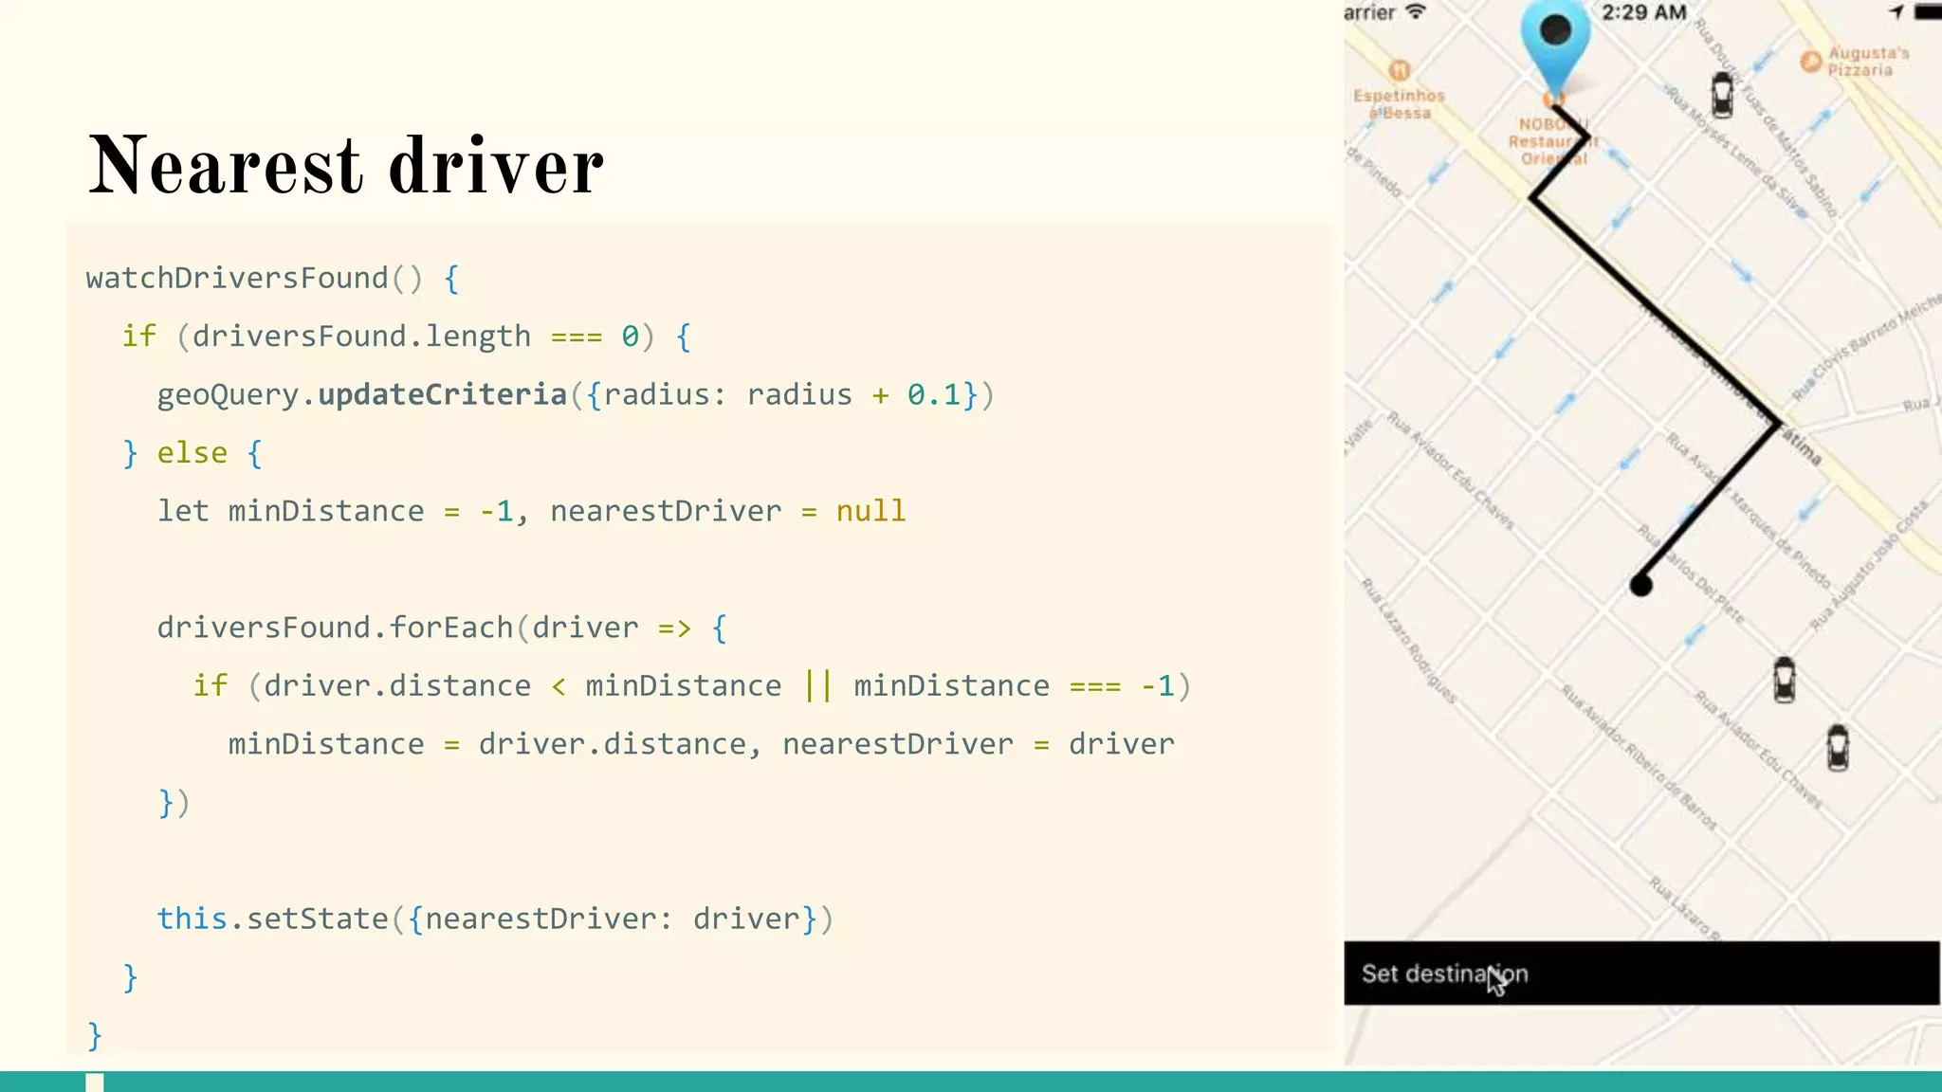Open the Set destination bar
The width and height of the screenshot is (1942, 1092).
(x=1641, y=974)
